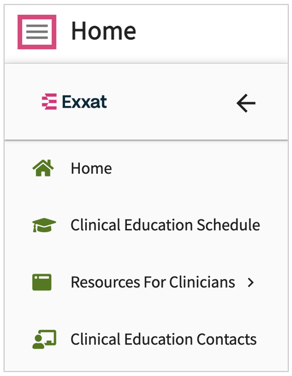The width and height of the screenshot is (292, 376).
Task: Expand the Resources For Clinicians submenu chevron
Action: pos(252,282)
